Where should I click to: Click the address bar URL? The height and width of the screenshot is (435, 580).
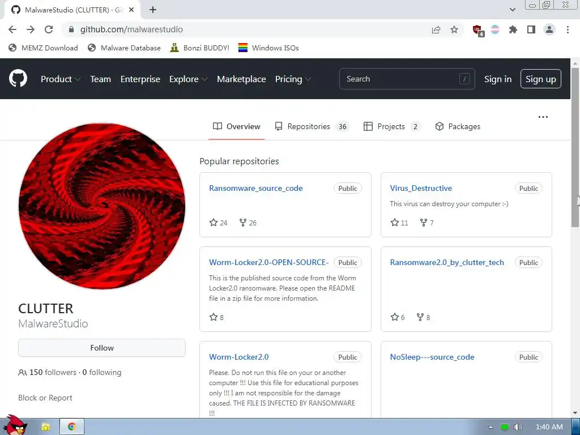point(131,29)
